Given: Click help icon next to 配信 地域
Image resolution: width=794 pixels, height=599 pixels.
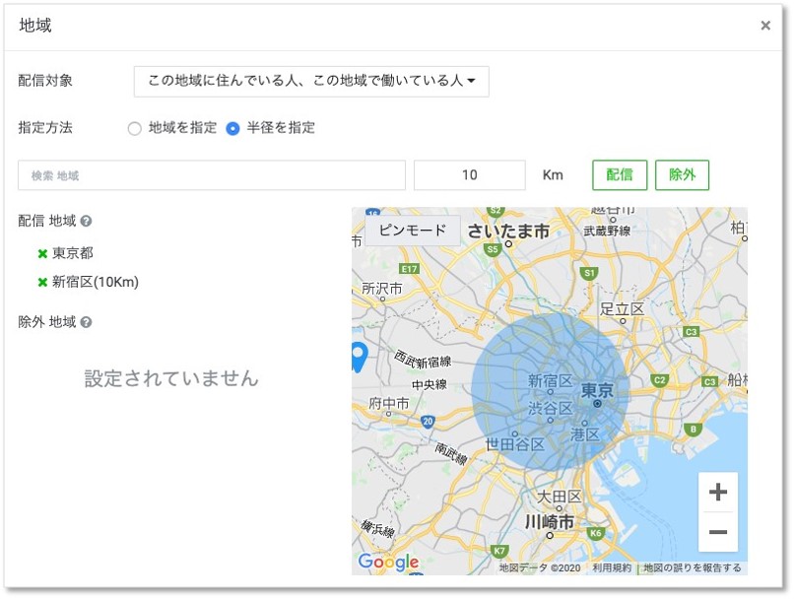Looking at the screenshot, I should (87, 222).
